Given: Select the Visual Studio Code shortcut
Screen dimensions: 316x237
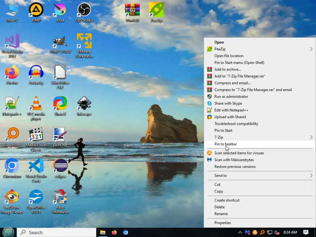Looking at the screenshot, I should 36,171.
